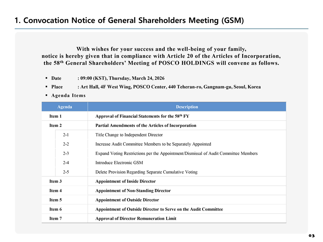
Task: Click the slide title about Convocation Notice
Action: [129, 20]
